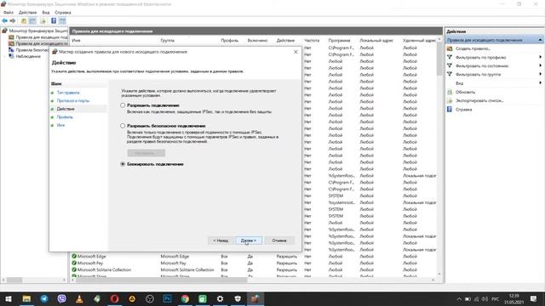The height and width of the screenshot is (306, 545).
Task: Click the Export list toolbar icon
Action: [x=43, y=20]
